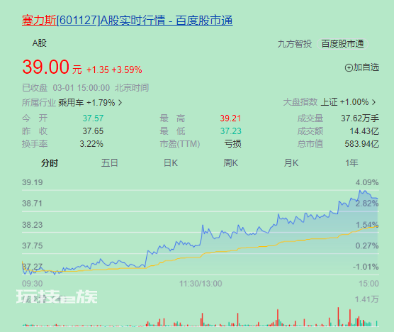The image size is (394, 332).
Task: Click the 市盈(TTM) value 亏损
Action: coord(232,144)
